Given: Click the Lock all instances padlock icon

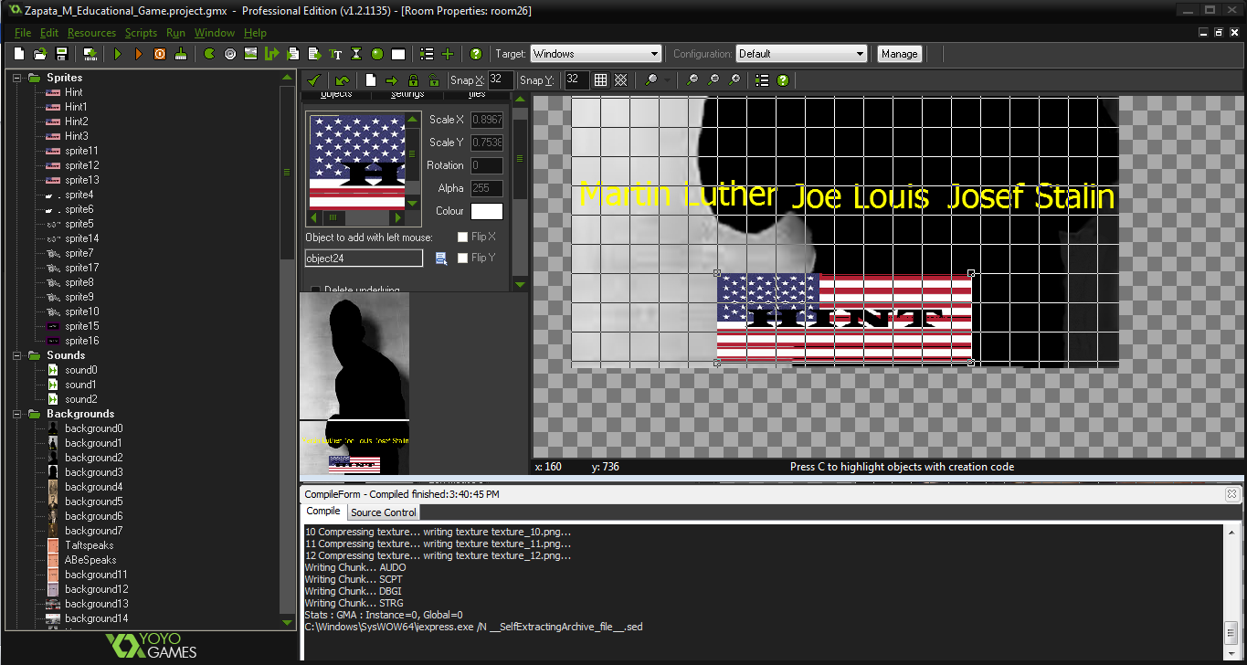Looking at the screenshot, I should [413, 80].
